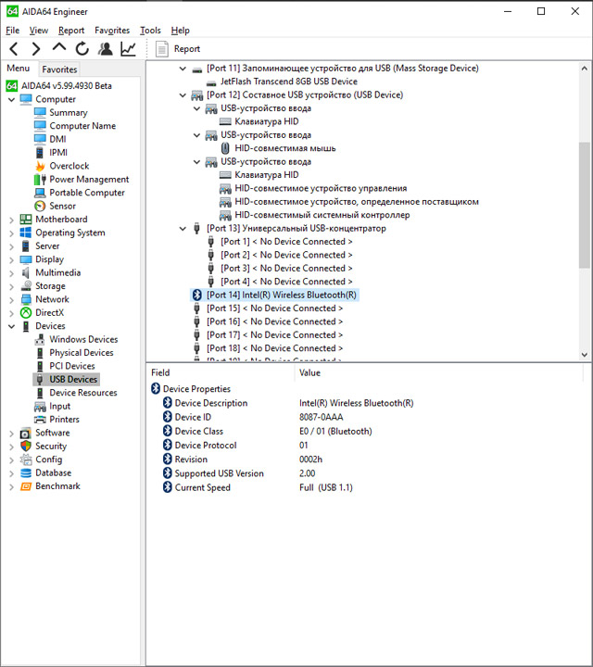Select IPMI in the tree
593x667 pixels.
(58, 152)
